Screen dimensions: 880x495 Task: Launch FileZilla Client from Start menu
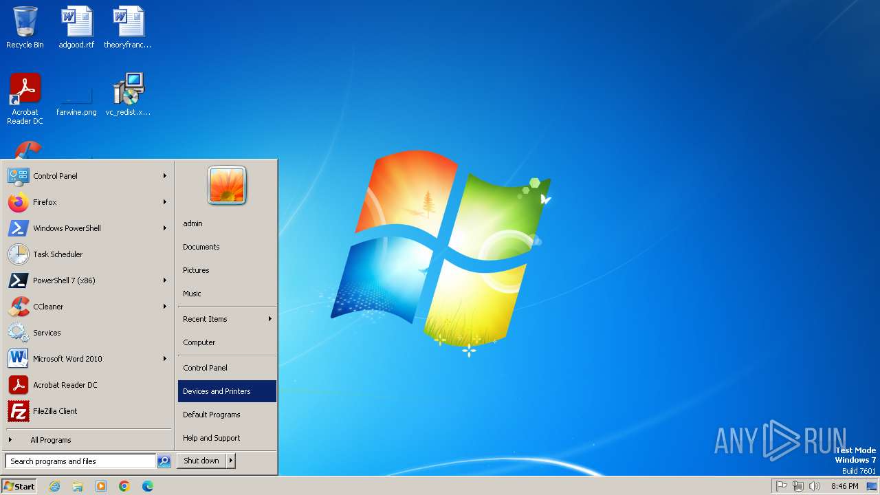click(x=88, y=411)
